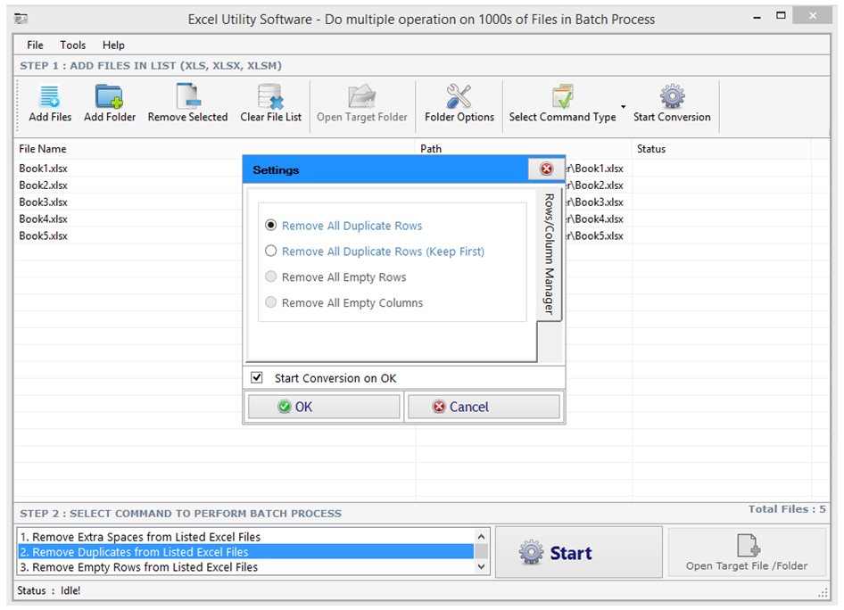This screenshot has height=610, width=844.
Task: Click the command list scroll up arrow
Action: click(x=482, y=536)
